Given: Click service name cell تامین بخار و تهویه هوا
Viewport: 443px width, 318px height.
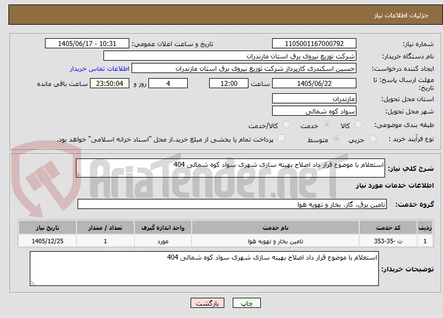Looking at the screenshot, I should coord(275,241).
